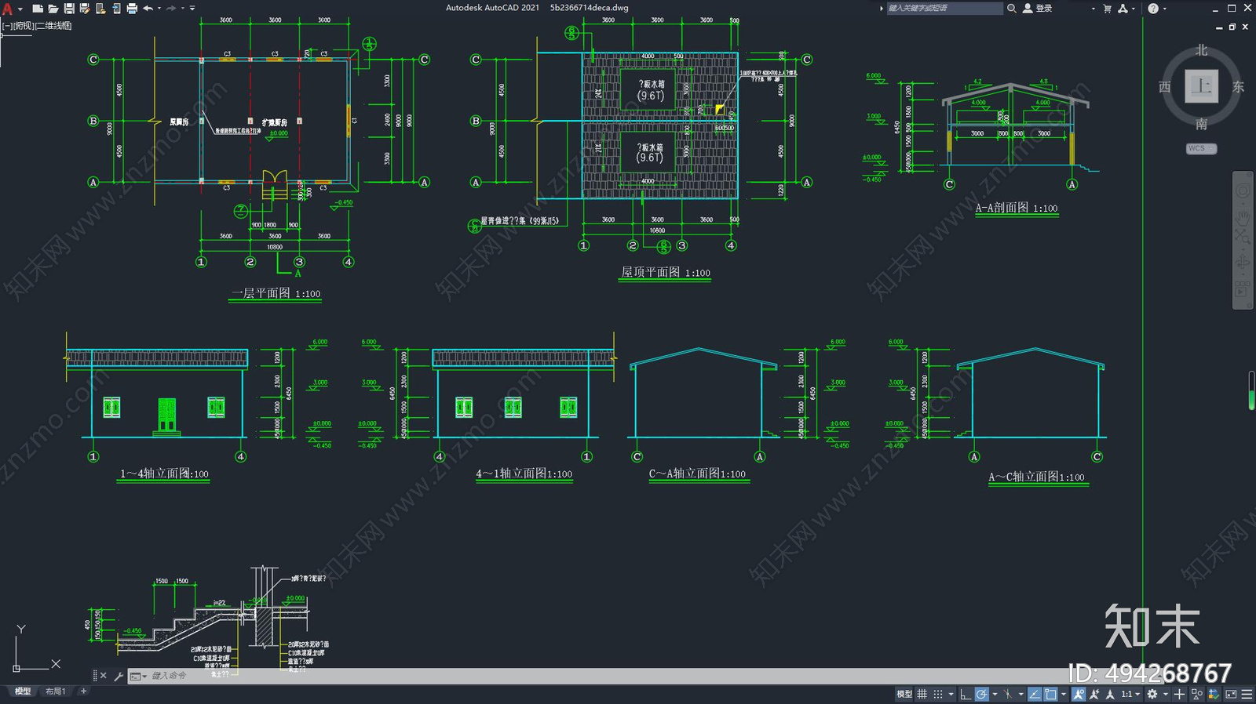This screenshot has height=704, width=1256.
Task: Open the 二维线框 visual style menu
Action: click(x=54, y=26)
